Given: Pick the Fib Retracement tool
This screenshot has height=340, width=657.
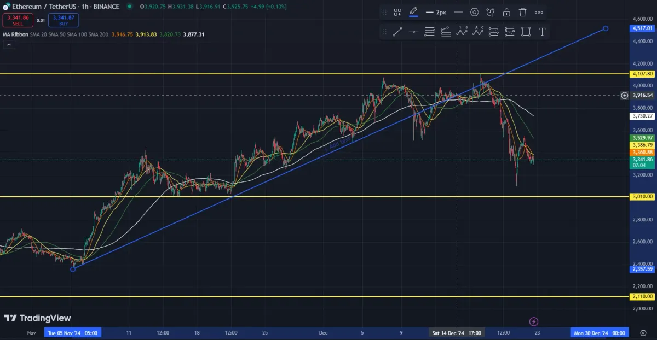Looking at the screenshot, I should (430, 32).
